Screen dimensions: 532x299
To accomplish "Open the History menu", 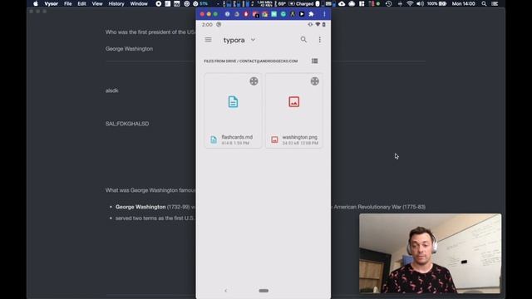I will coord(116,3).
